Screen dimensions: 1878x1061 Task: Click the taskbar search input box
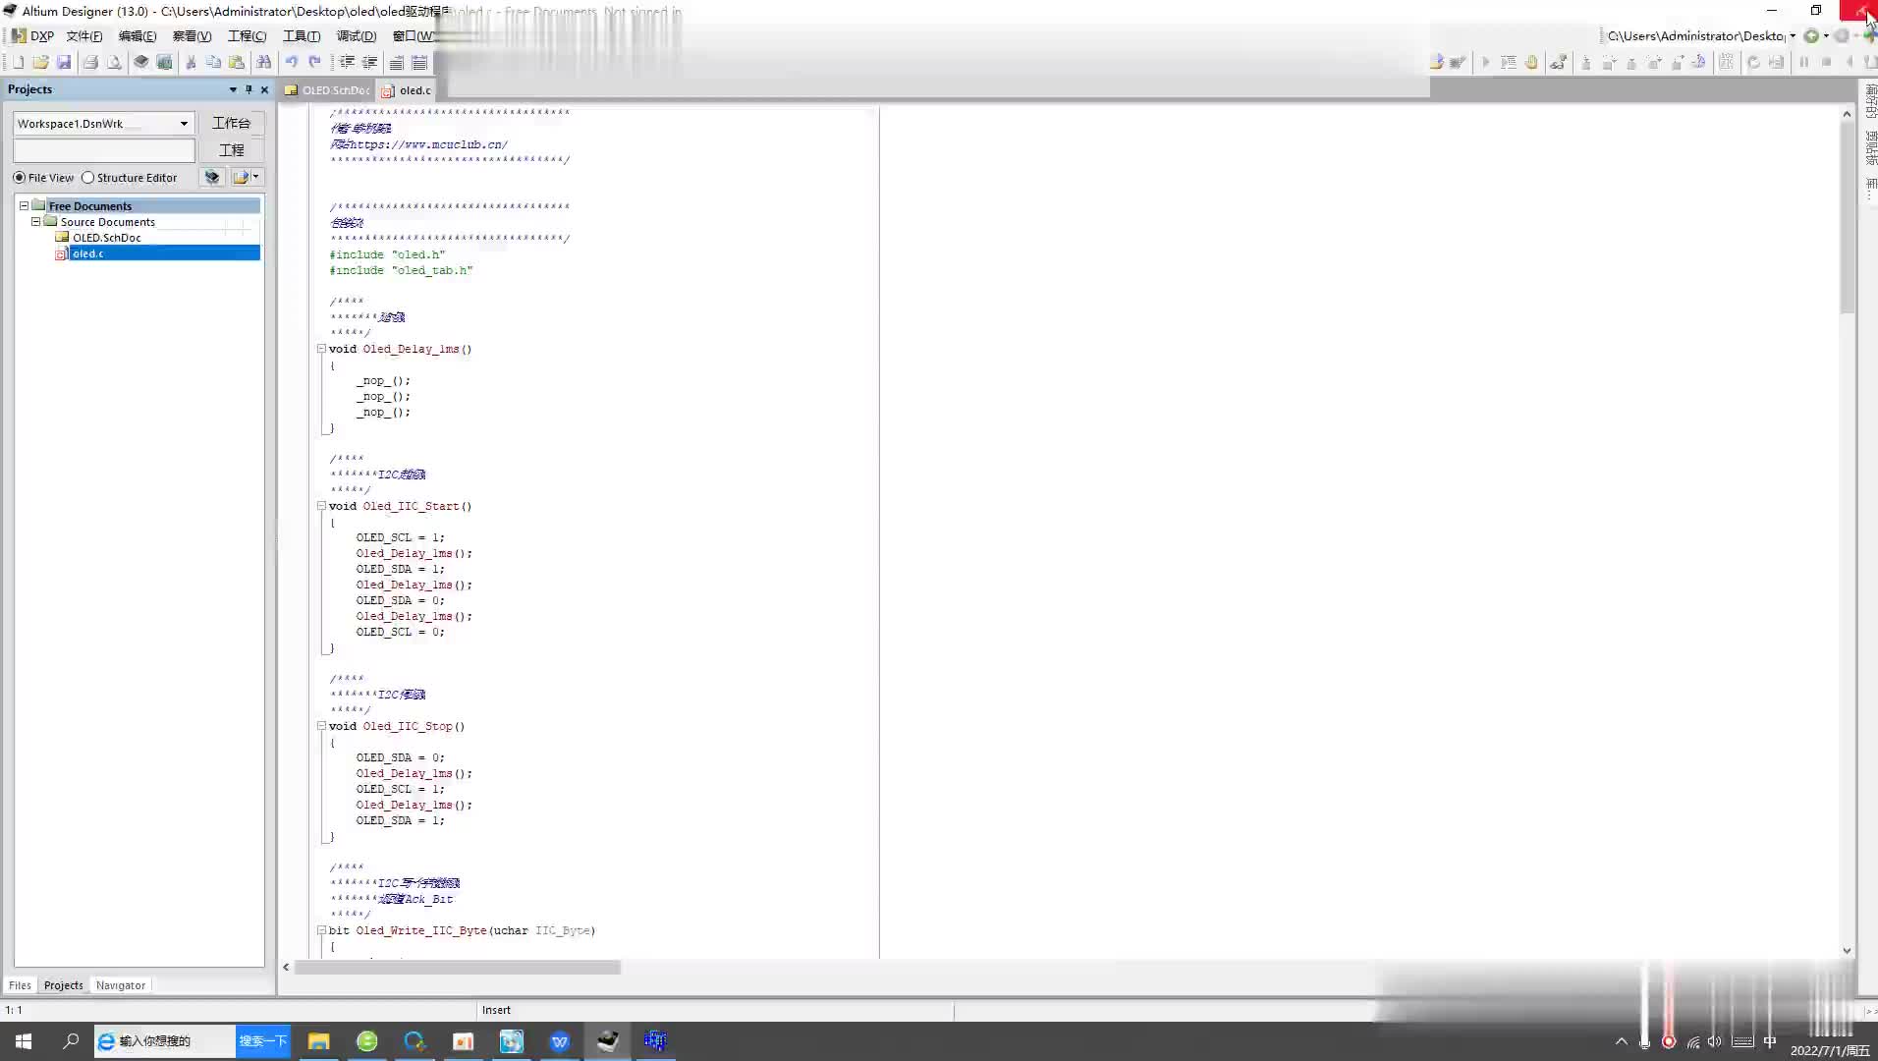click(165, 1041)
